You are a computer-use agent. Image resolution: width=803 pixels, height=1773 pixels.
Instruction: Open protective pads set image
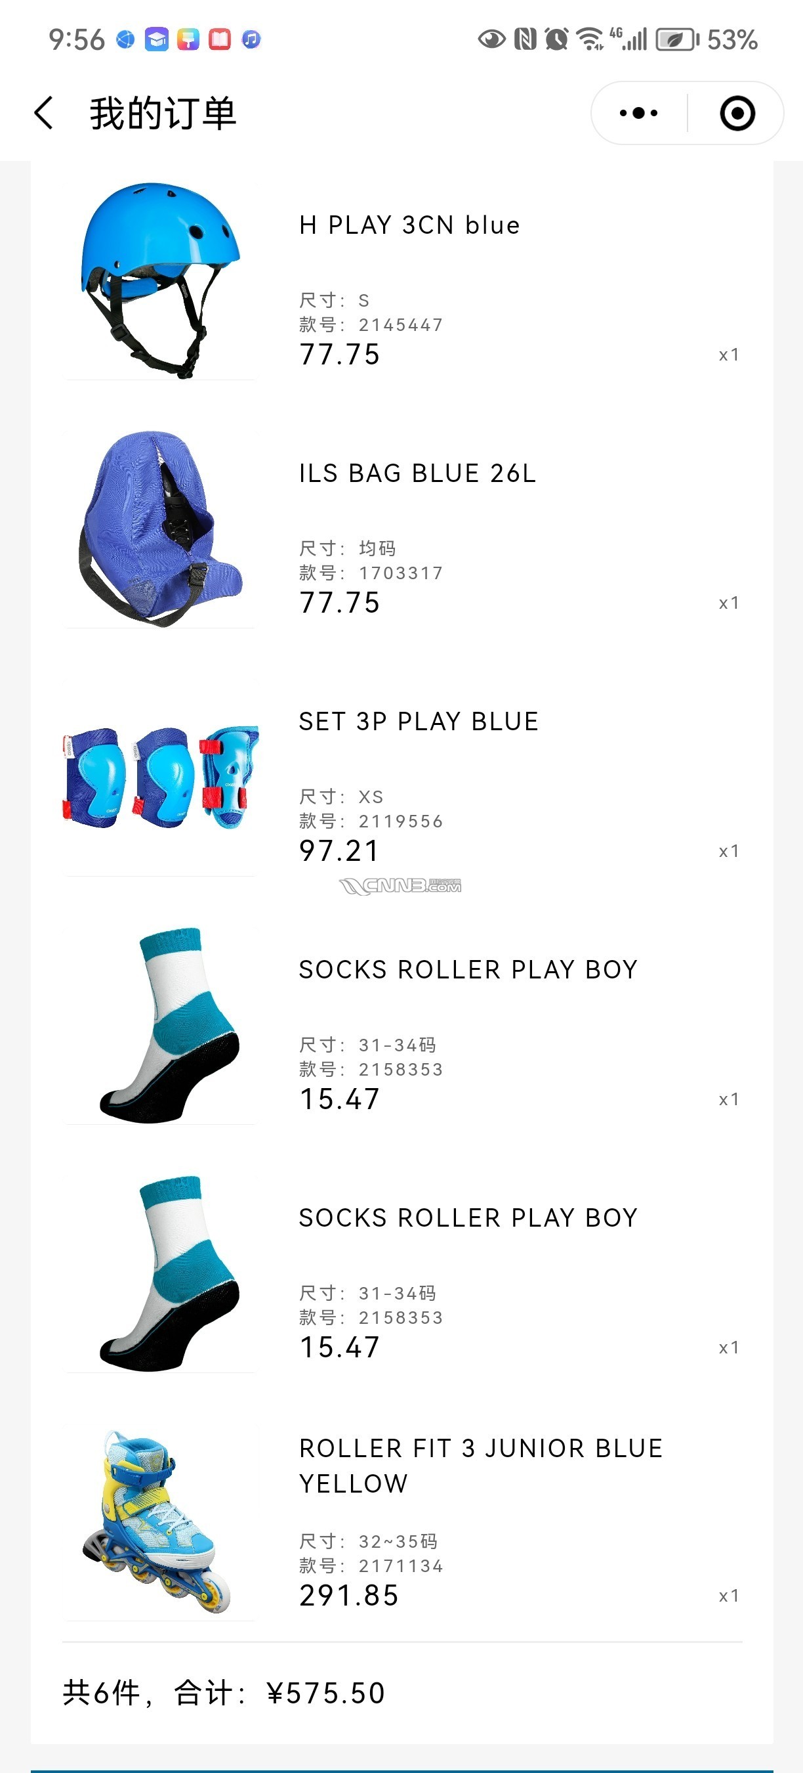(x=160, y=777)
